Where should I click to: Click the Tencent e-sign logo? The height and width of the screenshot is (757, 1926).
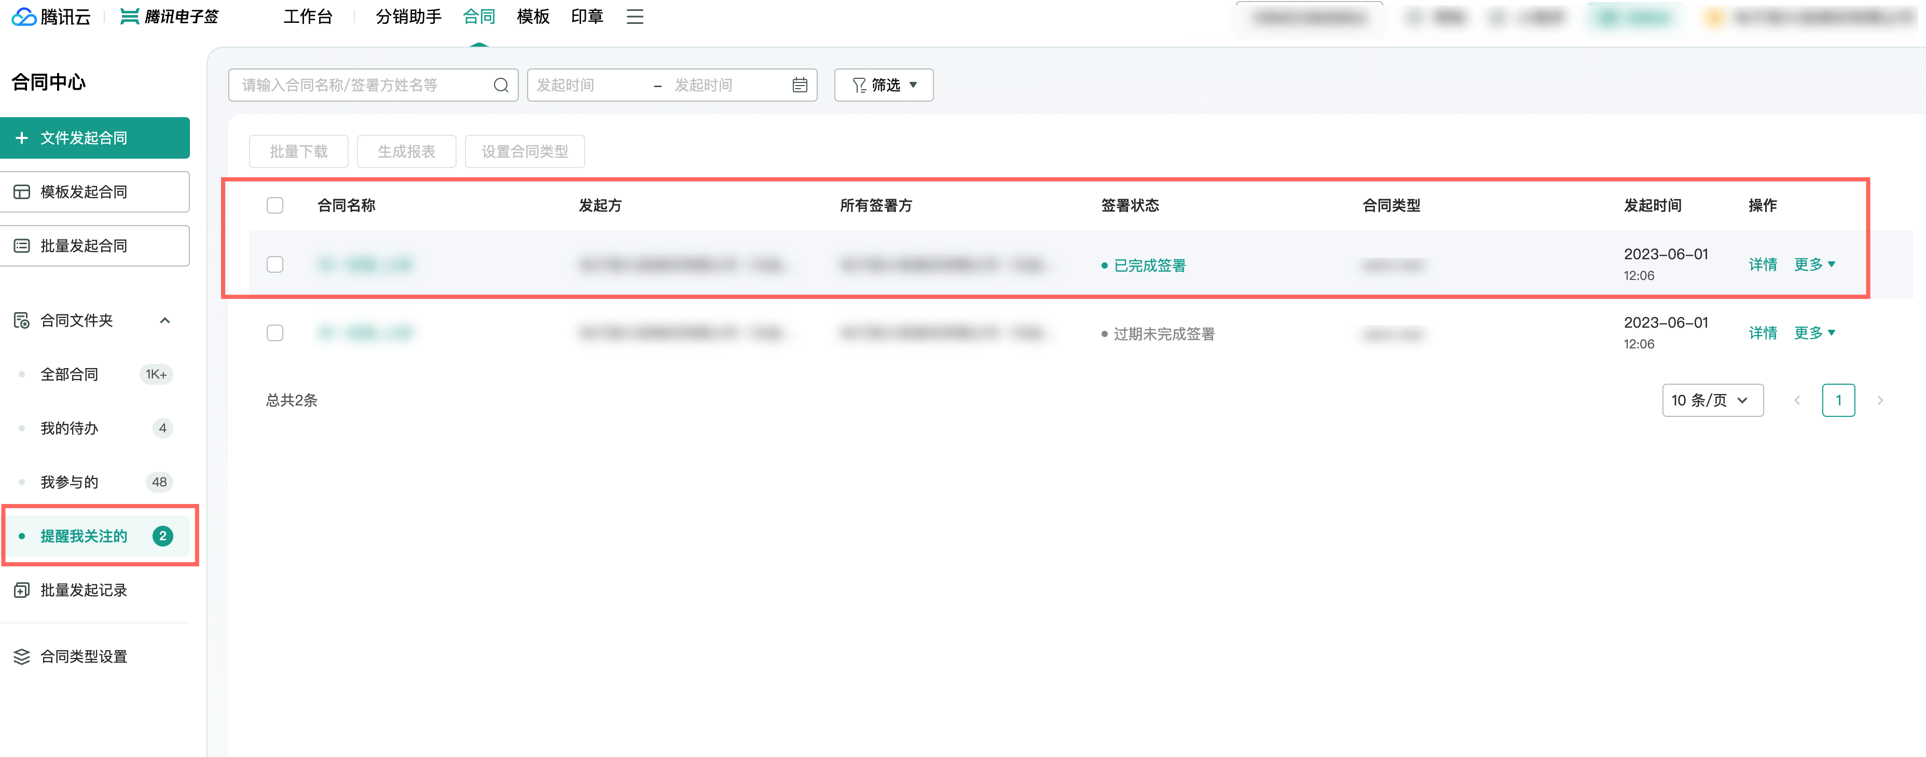tap(170, 17)
